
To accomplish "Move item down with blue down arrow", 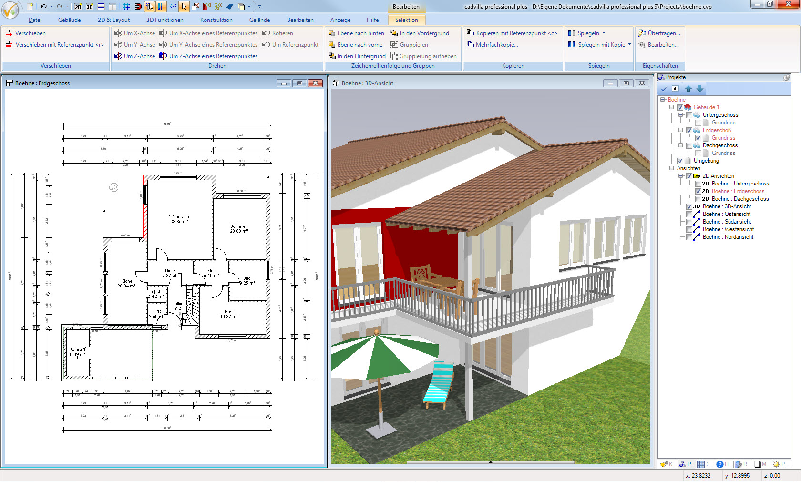I will click(x=700, y=89).
